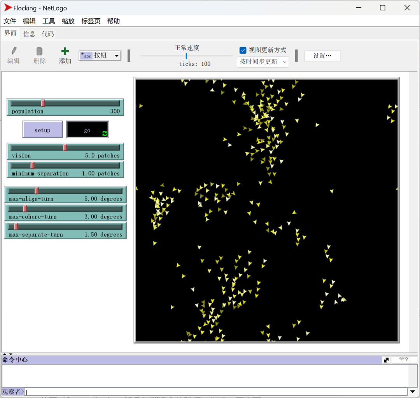Switch to the Info tab
This screenshot has height=398, width=420.
(29, 34)
